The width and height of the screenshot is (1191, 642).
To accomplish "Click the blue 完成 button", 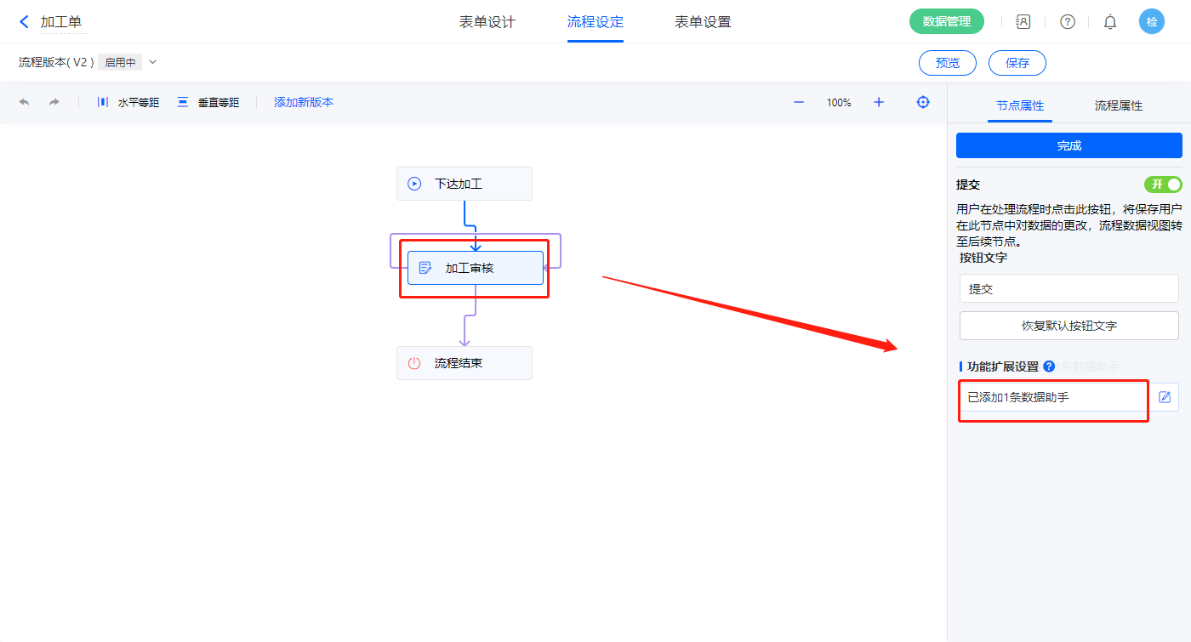I will [x=1068, y=145].
